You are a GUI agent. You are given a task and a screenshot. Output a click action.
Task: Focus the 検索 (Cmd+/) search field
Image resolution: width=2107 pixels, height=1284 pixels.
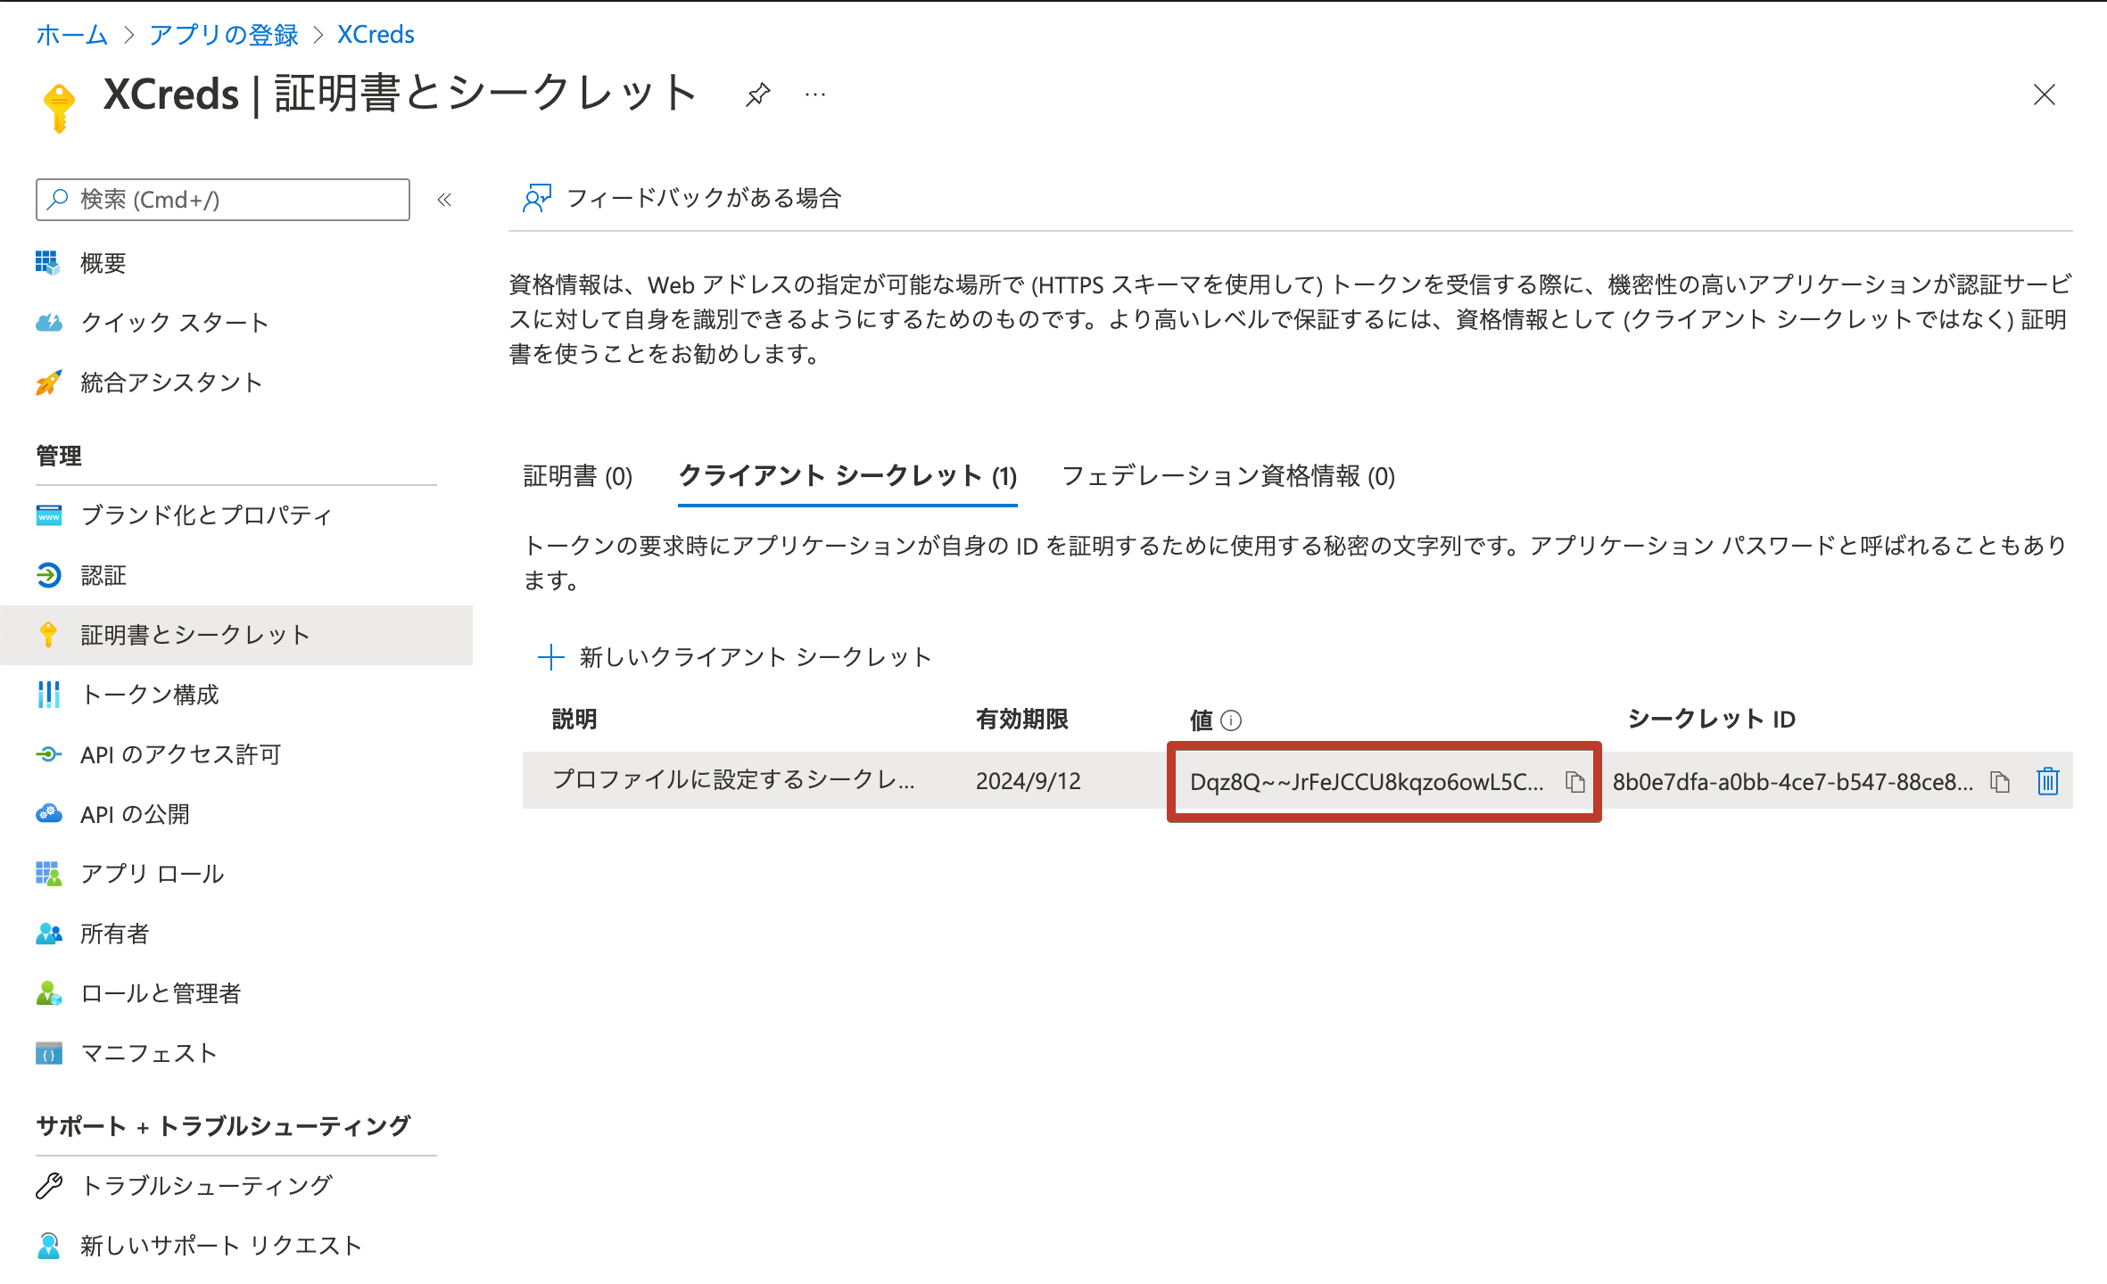(x=223, y=200)
